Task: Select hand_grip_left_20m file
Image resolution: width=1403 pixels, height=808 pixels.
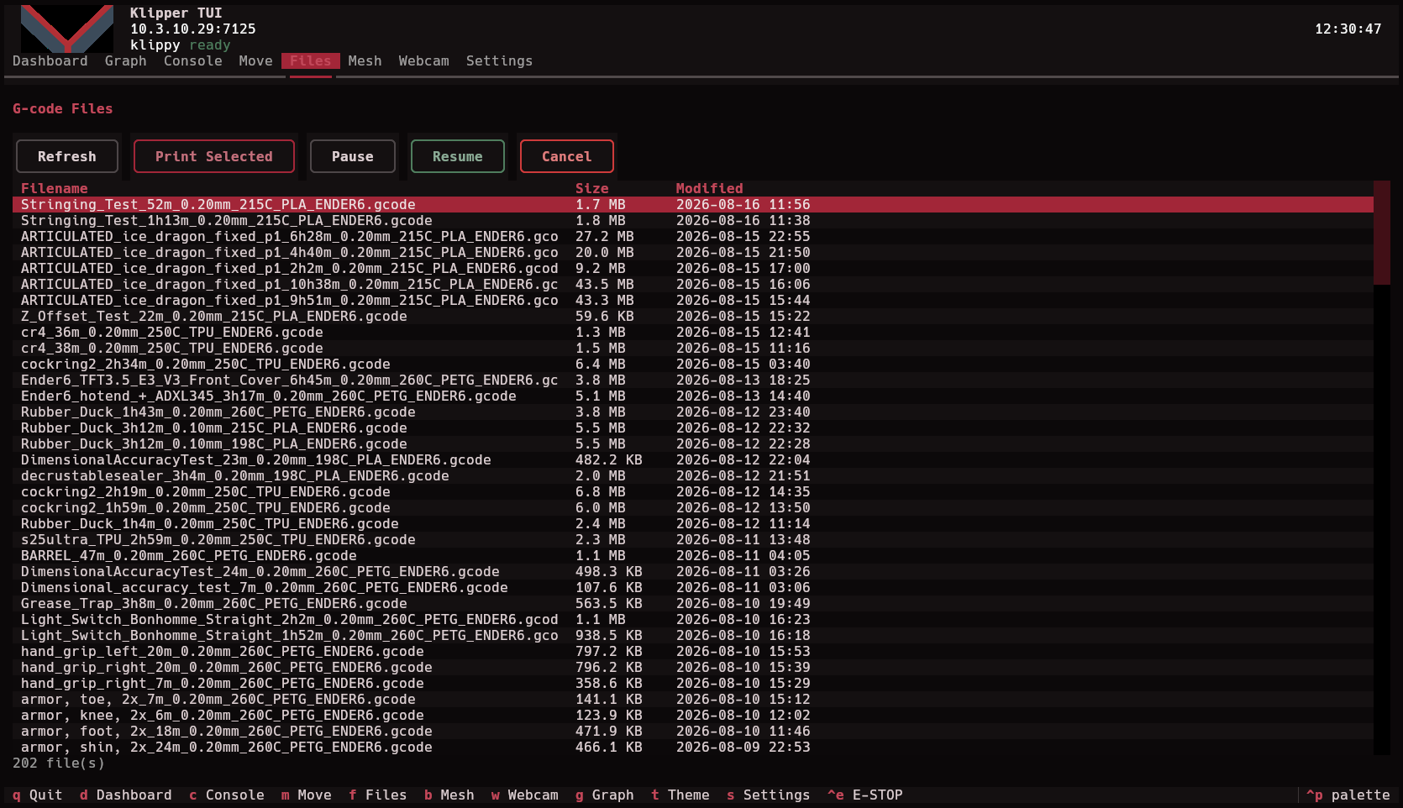Action: 693,652
